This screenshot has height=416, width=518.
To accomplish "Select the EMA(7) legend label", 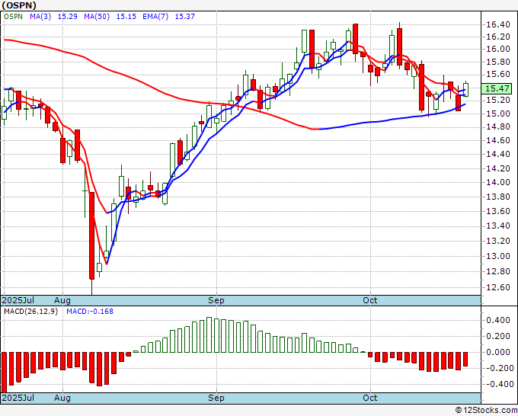I will 155,16.
